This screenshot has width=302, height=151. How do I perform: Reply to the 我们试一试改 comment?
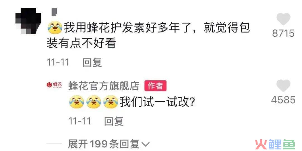(114, 121)
